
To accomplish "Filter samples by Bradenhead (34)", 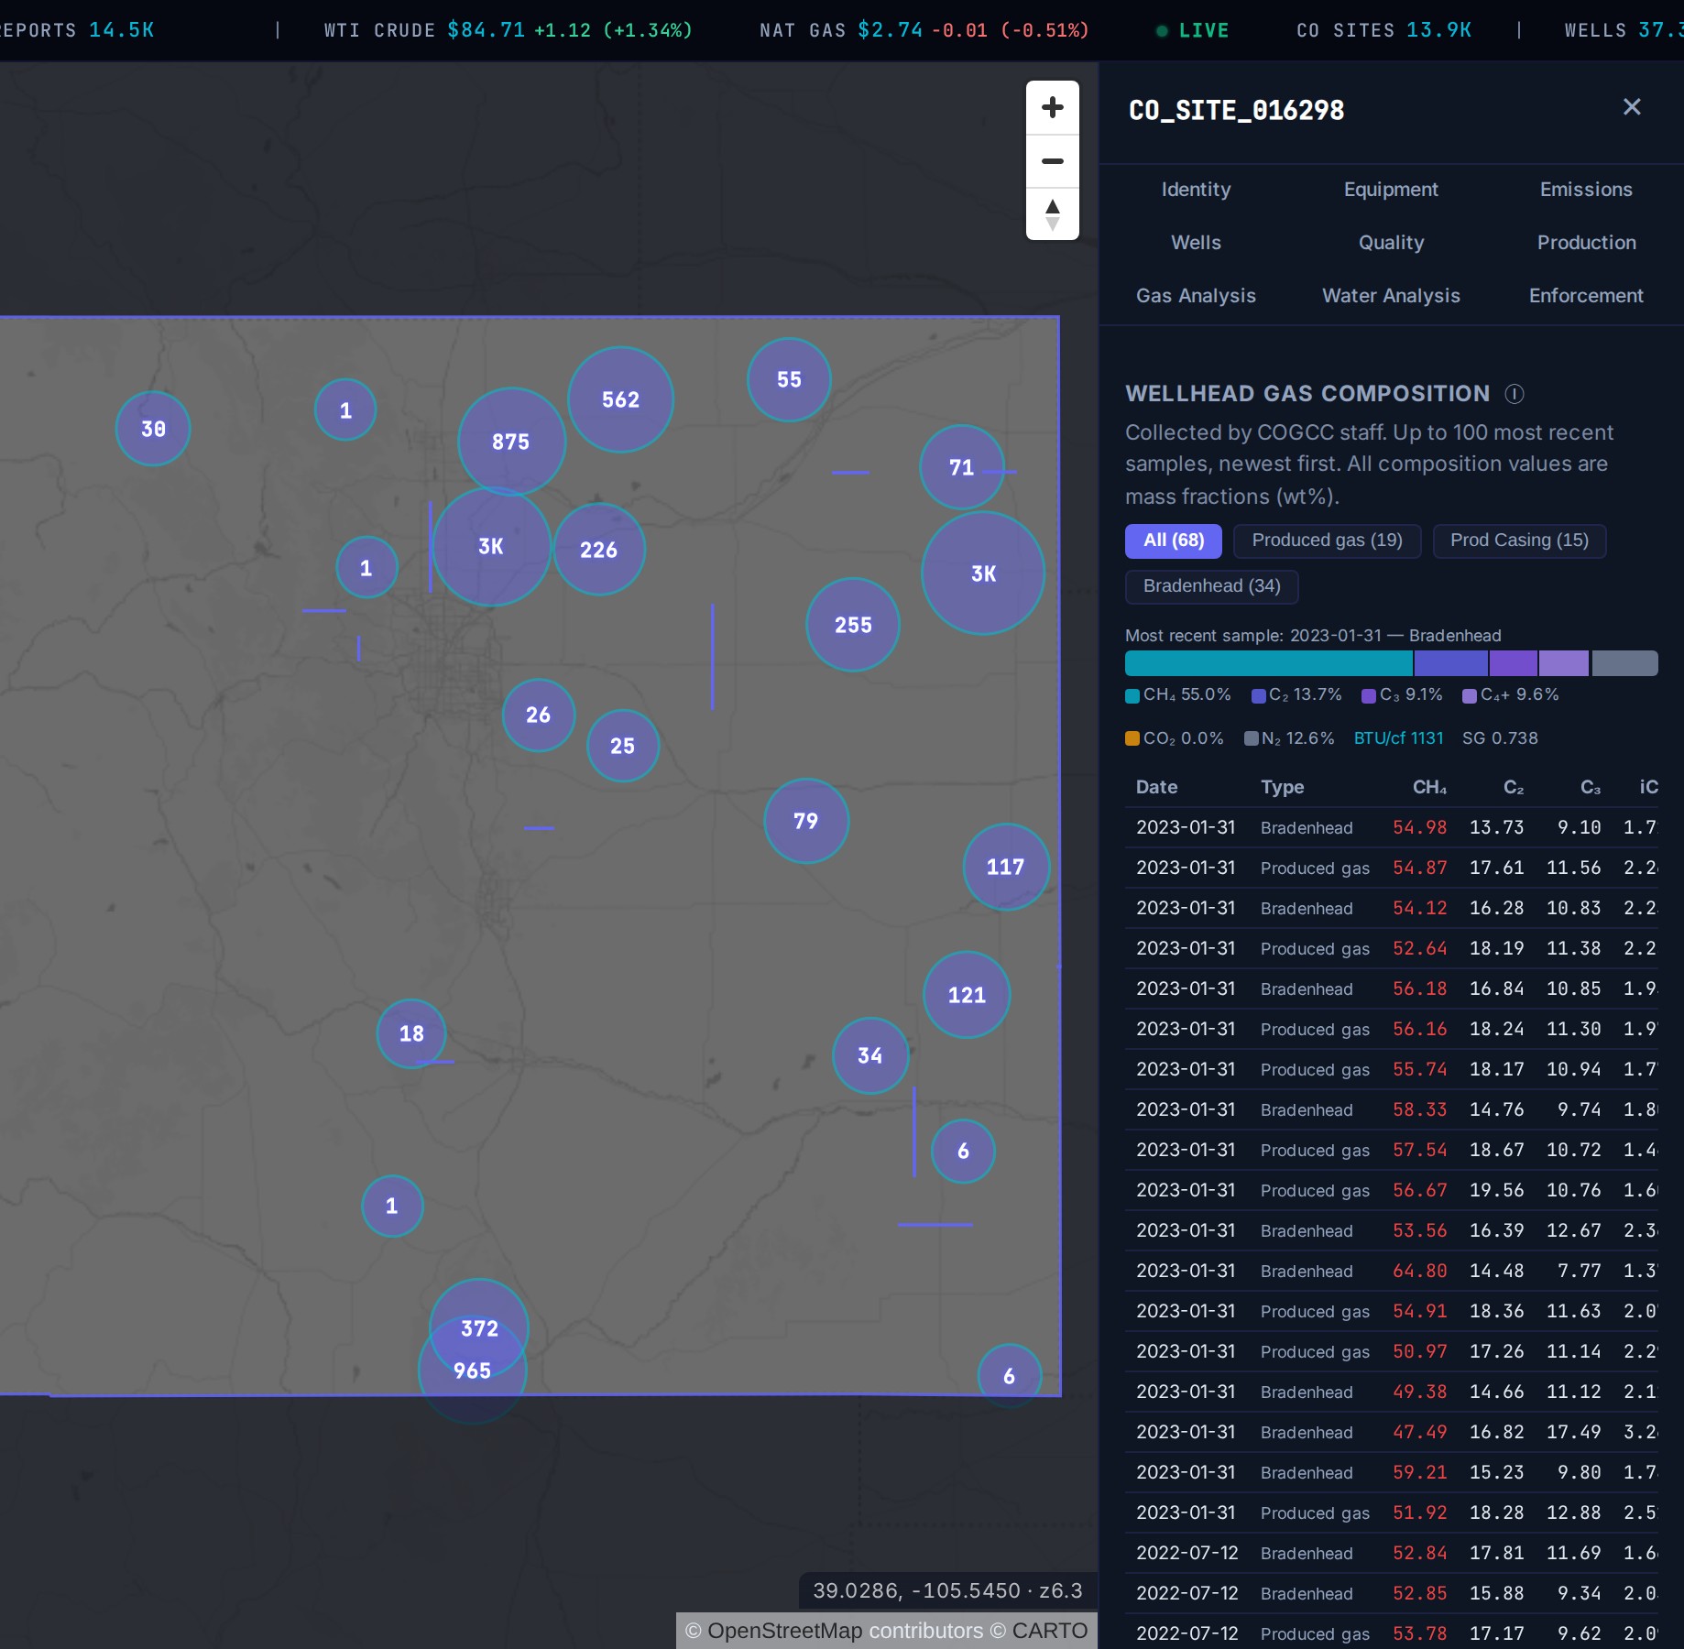I will pos(1211,586).
